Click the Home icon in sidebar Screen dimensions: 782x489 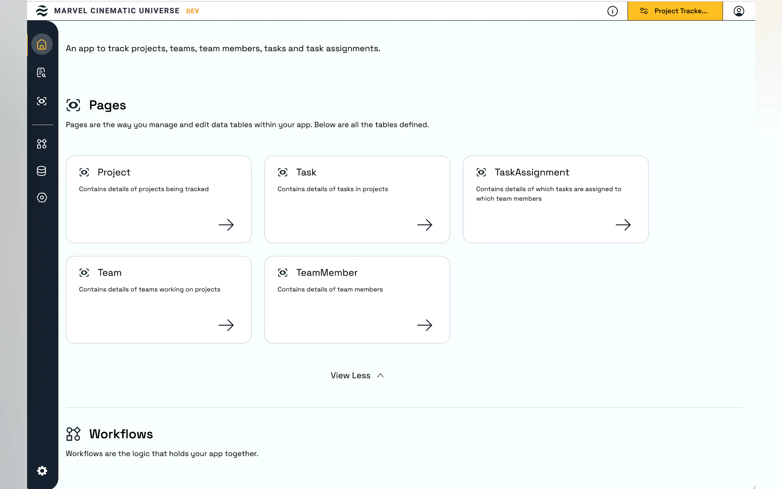[x=42, y=44]
